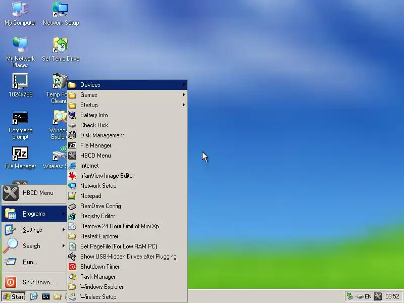Viewport: 404px width, 303px height.
Task: Click the command prompt quick launch taskbar icon
Action: click(45, 296)
